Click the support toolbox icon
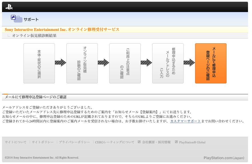The width and height of the screenshot is (252, 164). click(16, 19)
